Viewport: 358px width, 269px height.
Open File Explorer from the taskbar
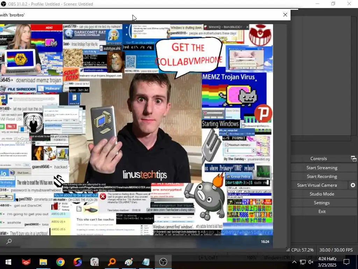43,262
